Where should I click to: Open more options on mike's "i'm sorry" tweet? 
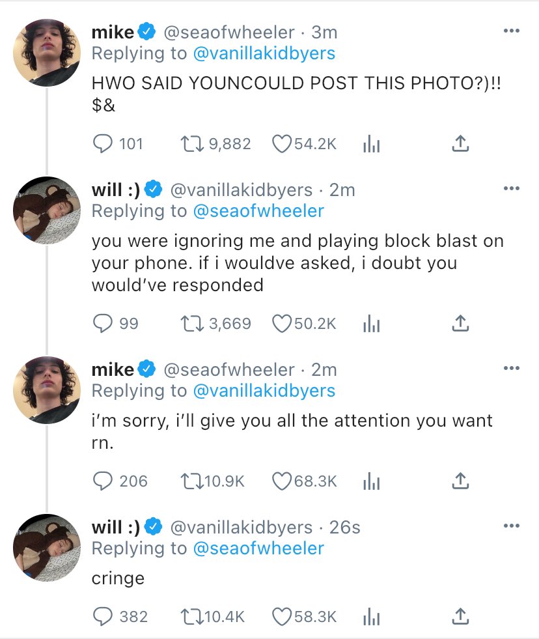coord(512,369)
